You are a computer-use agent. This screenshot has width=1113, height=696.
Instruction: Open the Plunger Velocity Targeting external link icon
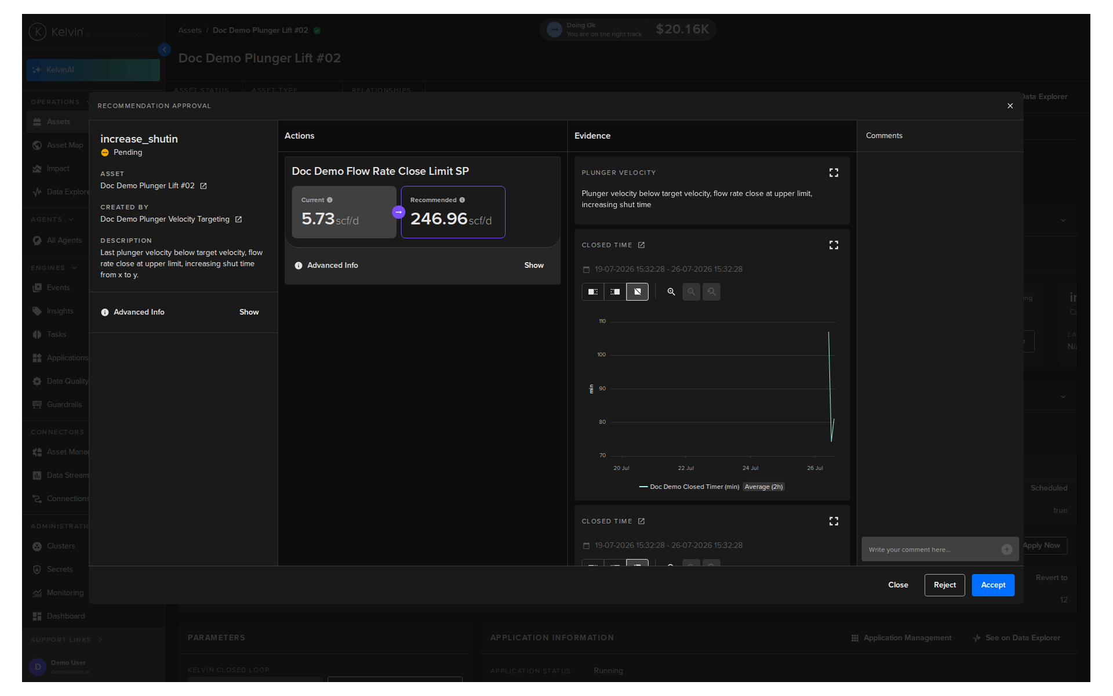click(238, 220)
